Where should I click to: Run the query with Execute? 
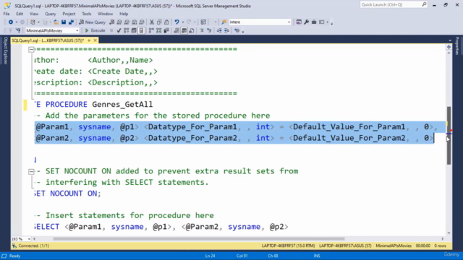(x=95, y=30)
